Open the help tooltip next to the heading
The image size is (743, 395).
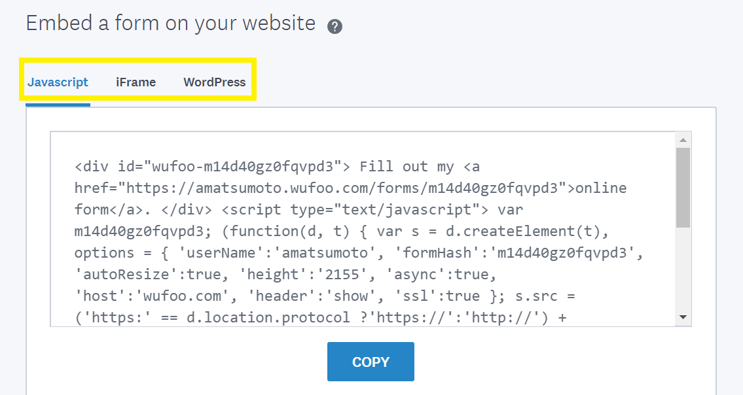[x=335, y=26]
